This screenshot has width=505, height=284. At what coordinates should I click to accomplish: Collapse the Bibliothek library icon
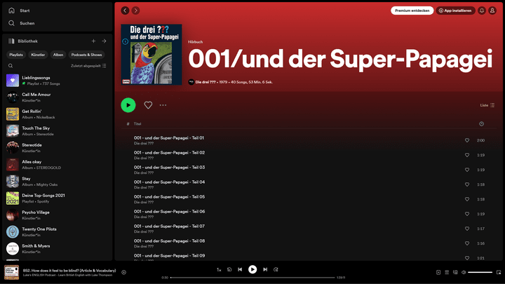[x=12, y=41]
